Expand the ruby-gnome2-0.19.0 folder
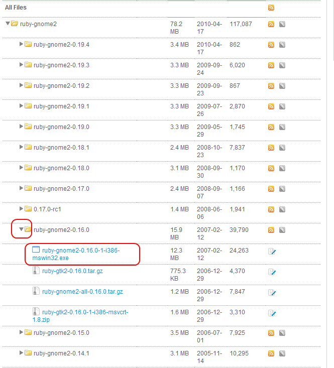 click(21, 127)
